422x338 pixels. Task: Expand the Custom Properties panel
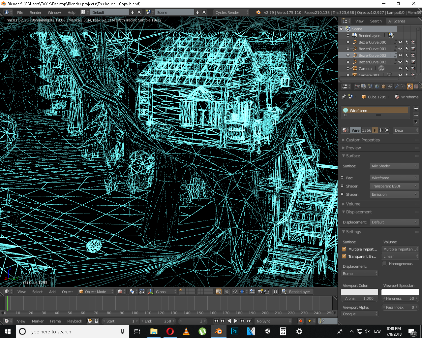tap(363, 140)
